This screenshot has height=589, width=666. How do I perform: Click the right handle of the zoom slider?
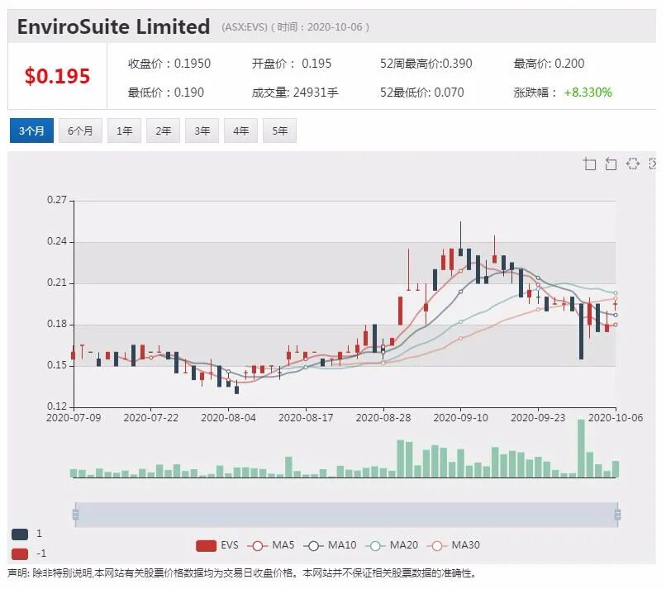click(617, 515)
